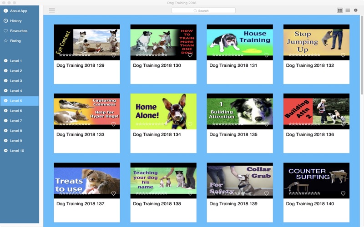Screen dimensions: 364x227
Task: Select Level 9 in sidebar
Action: [20, 141]
